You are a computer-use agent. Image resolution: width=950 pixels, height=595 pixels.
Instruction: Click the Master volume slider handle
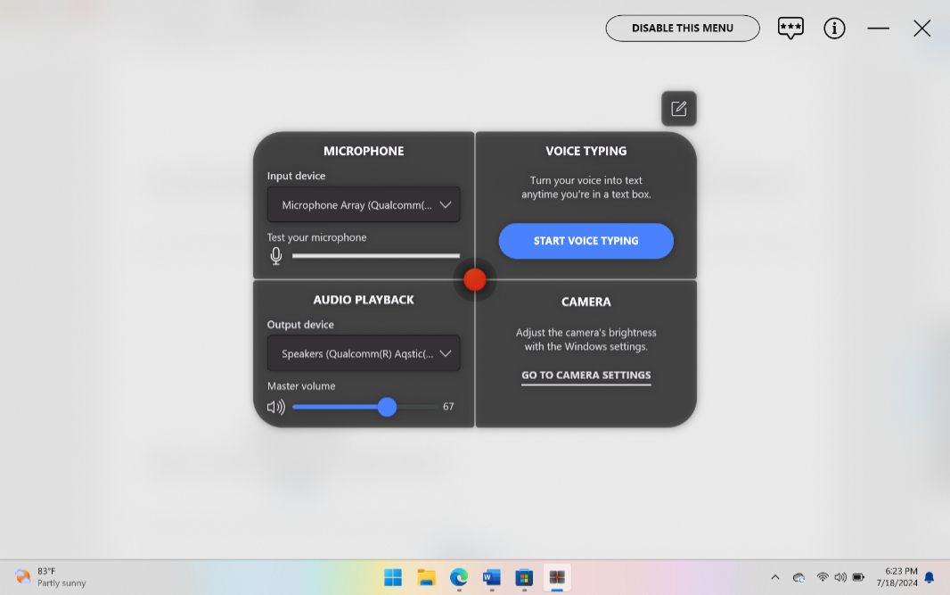[x=387, y=407]
